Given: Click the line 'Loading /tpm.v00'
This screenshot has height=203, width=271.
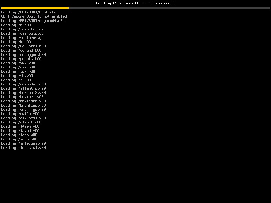Looking at the screenshot, I should pos(18,71).
